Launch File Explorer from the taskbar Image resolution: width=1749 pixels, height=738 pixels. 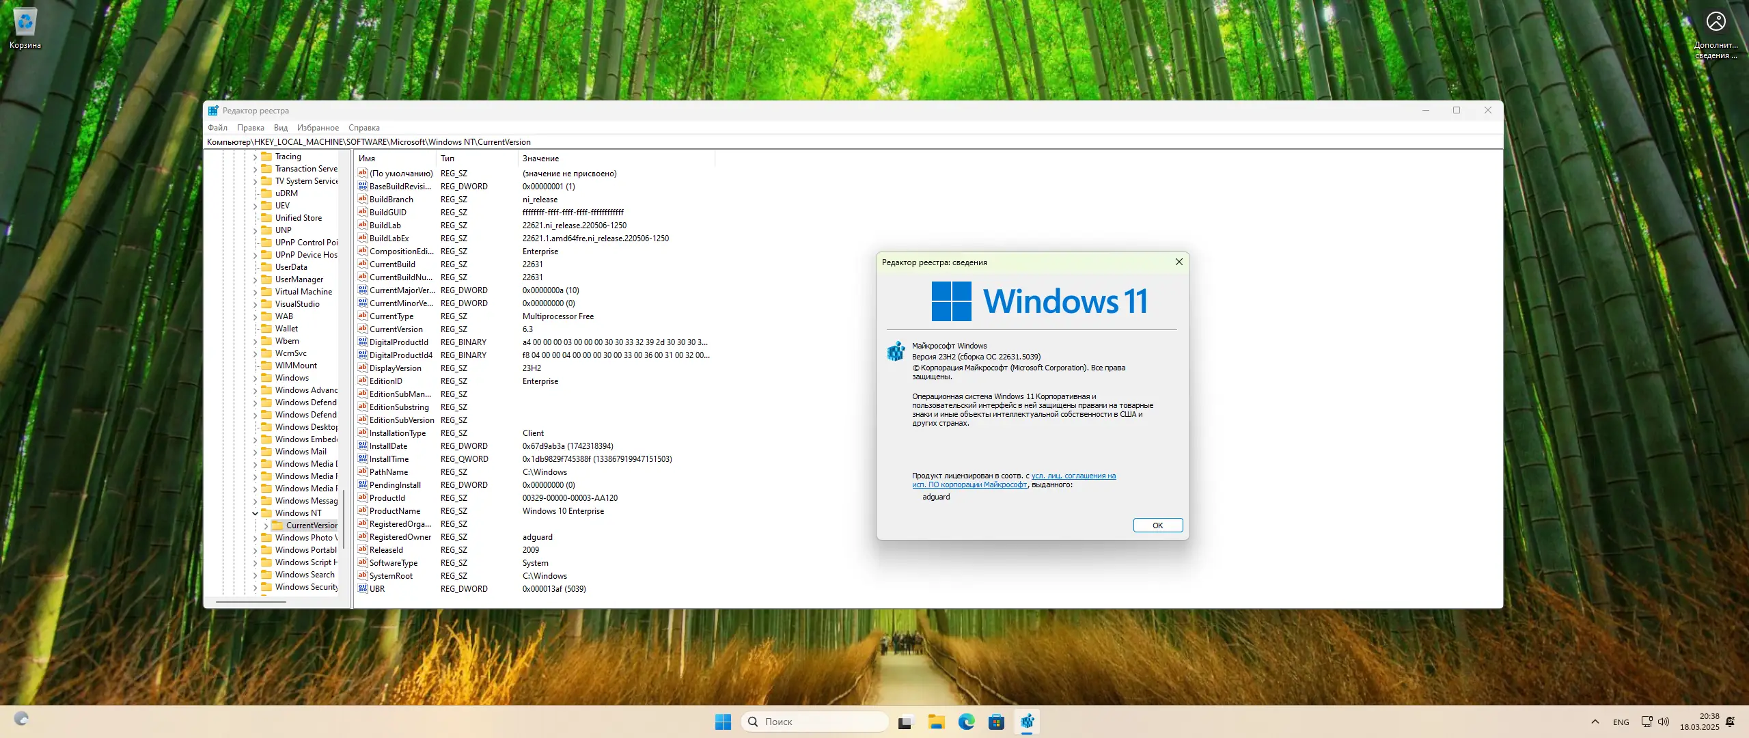point(936,722)
